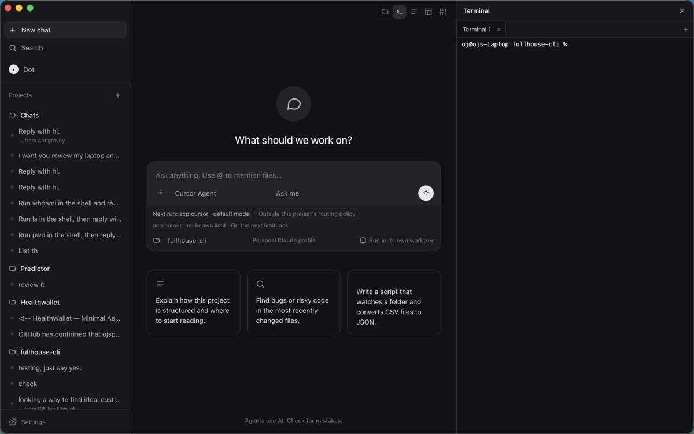Add a new project with plus icon
Screen dimensions: 694x434
[118, 95]
